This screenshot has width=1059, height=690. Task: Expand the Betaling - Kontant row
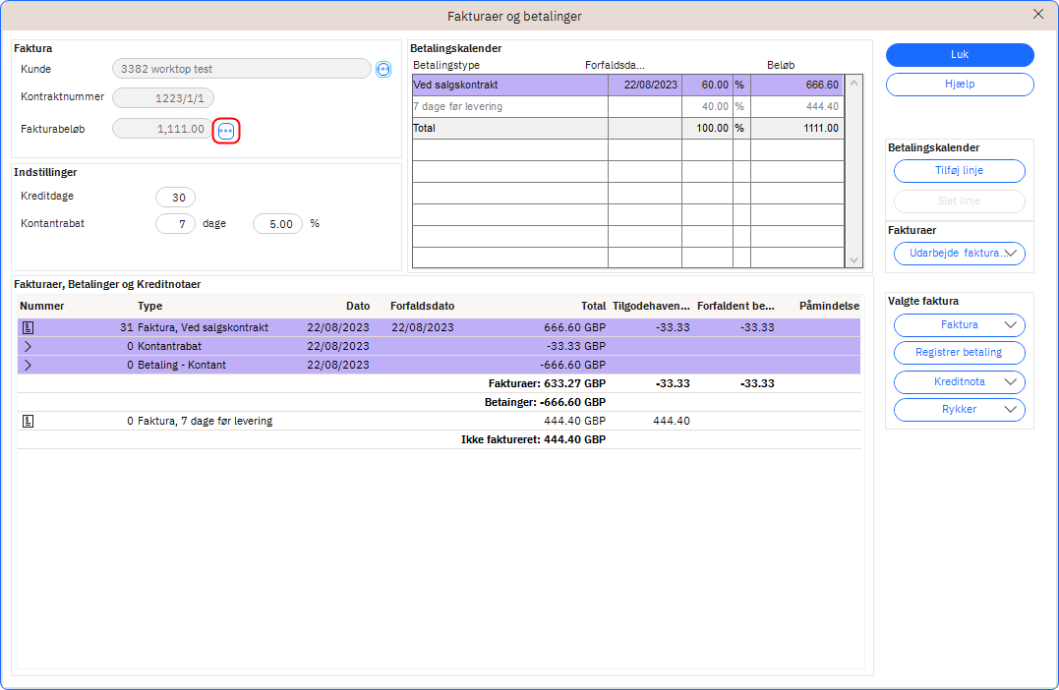28,365
